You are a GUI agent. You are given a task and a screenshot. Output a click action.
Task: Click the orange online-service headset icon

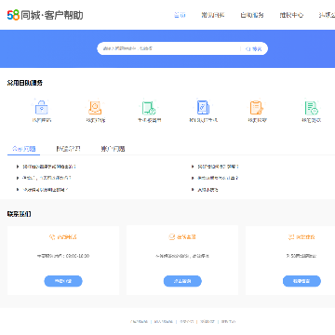click(x=171, y=237)
